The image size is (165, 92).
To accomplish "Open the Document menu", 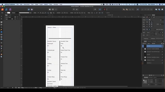I will click(x=27, y=5).
